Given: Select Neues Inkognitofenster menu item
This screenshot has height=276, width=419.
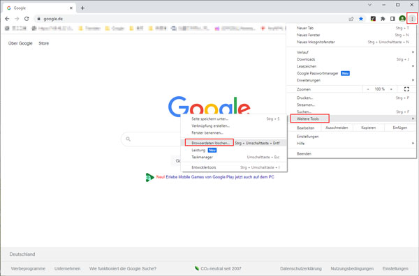Looking at the screenshot, I should click(352, 42).
